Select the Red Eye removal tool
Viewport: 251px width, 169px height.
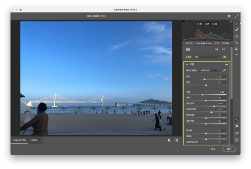point(237,43)
